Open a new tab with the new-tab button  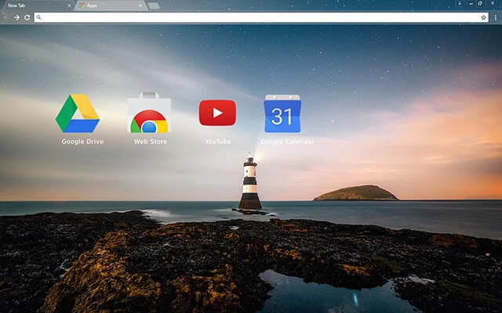point(154,5)
